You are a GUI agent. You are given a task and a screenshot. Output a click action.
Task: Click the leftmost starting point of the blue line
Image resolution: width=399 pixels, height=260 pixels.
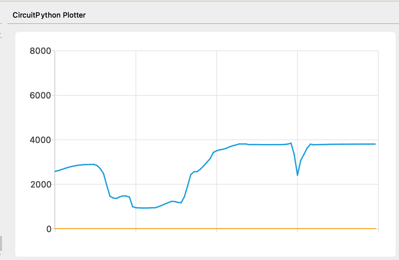click(55, 171)
